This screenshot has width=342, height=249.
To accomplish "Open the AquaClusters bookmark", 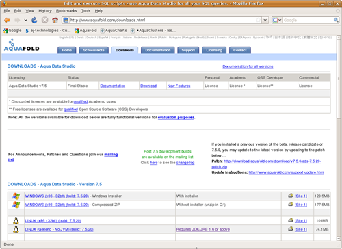I will [x=153, y=30].
